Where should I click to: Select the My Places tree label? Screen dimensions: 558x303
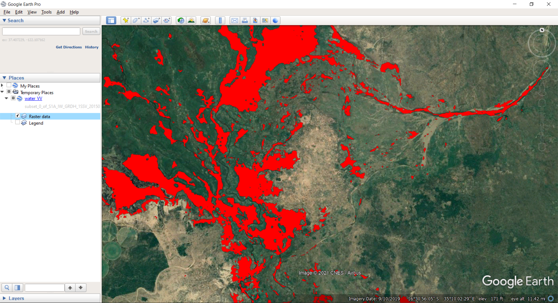coord(30,86)
